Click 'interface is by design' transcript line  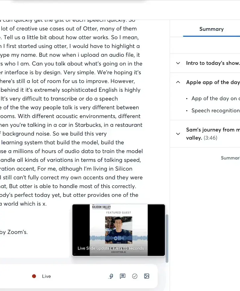pyautogui.click(x=71, y=72)
